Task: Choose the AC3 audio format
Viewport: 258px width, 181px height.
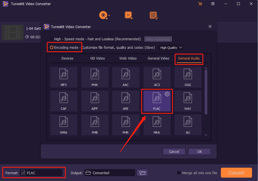Action: (x=157, y=77)
